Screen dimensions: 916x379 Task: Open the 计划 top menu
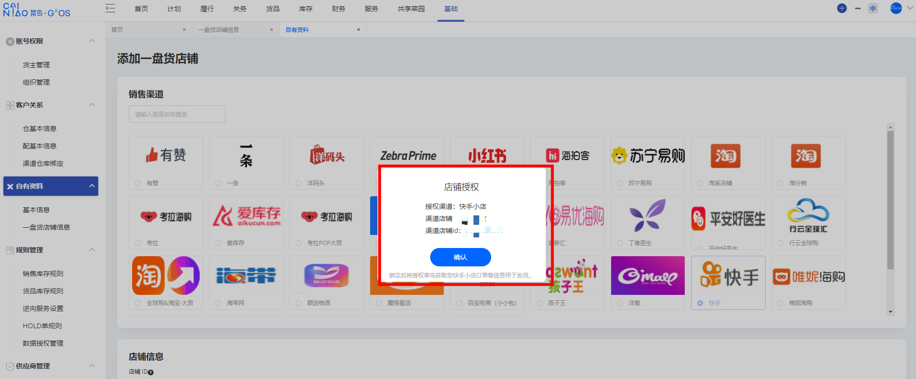click(174, 9)
